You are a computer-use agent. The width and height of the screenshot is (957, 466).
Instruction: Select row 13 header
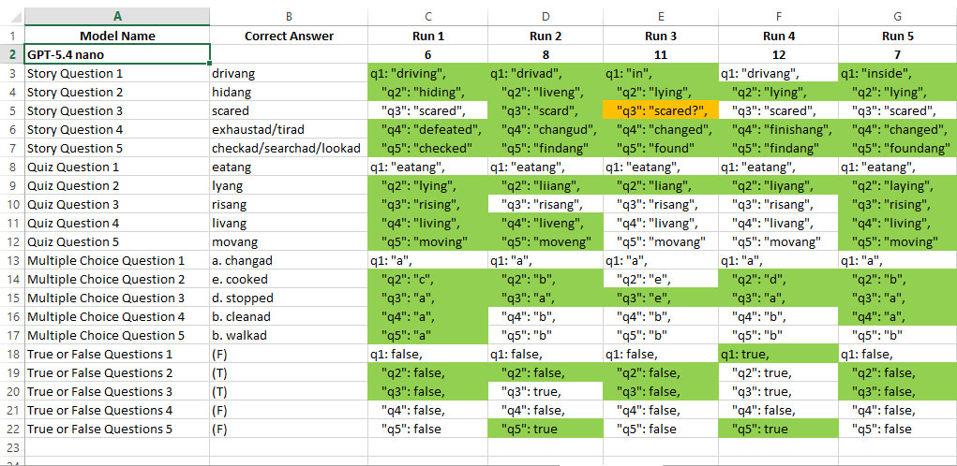12,261
